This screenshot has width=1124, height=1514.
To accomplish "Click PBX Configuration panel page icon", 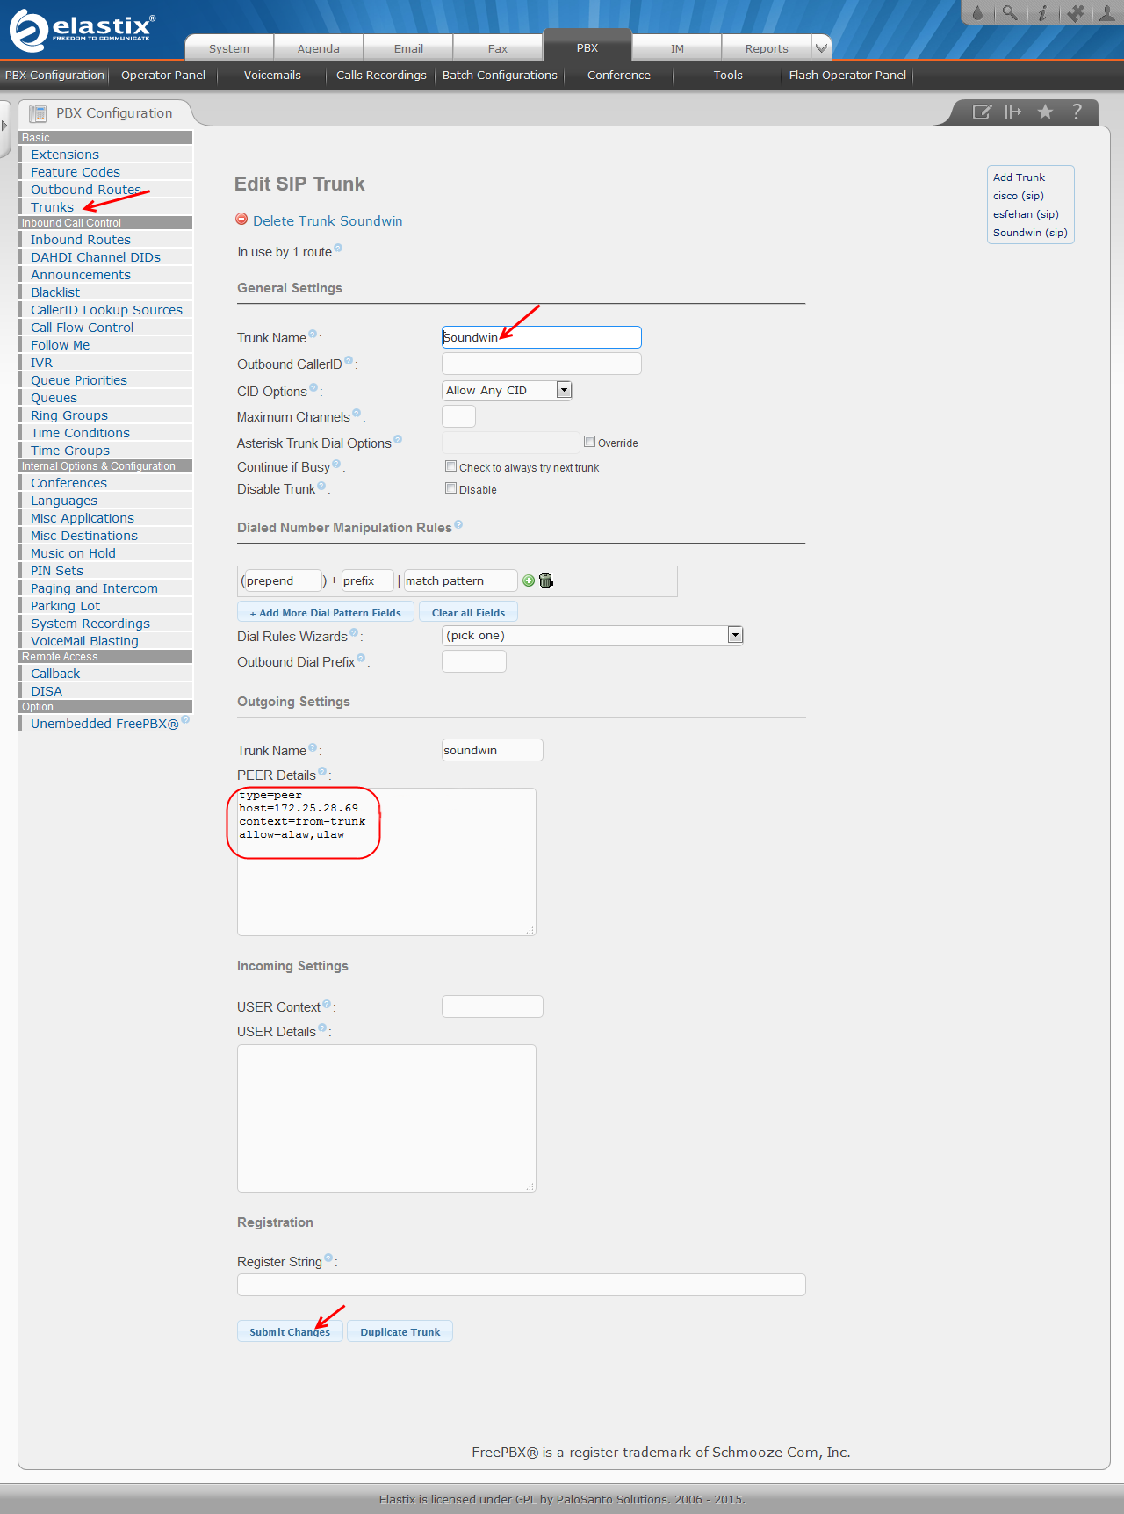I will [38, 113].
